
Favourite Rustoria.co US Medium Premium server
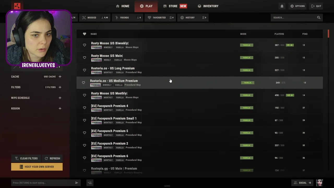(x=83, y=83)
